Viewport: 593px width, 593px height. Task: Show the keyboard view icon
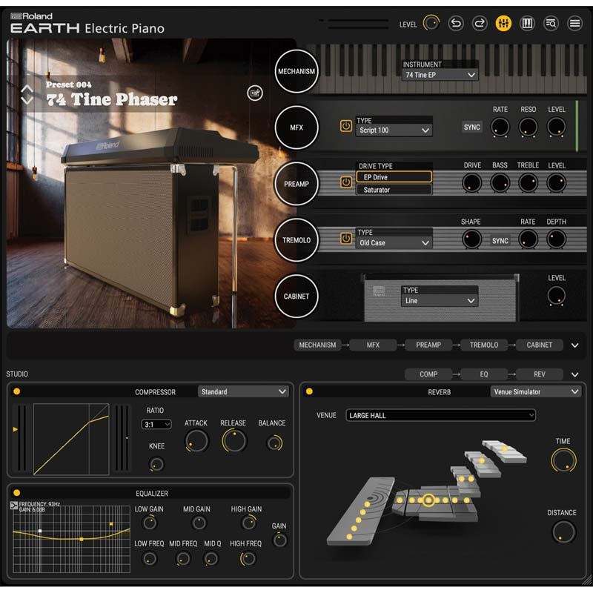click(x=527, y=24)
